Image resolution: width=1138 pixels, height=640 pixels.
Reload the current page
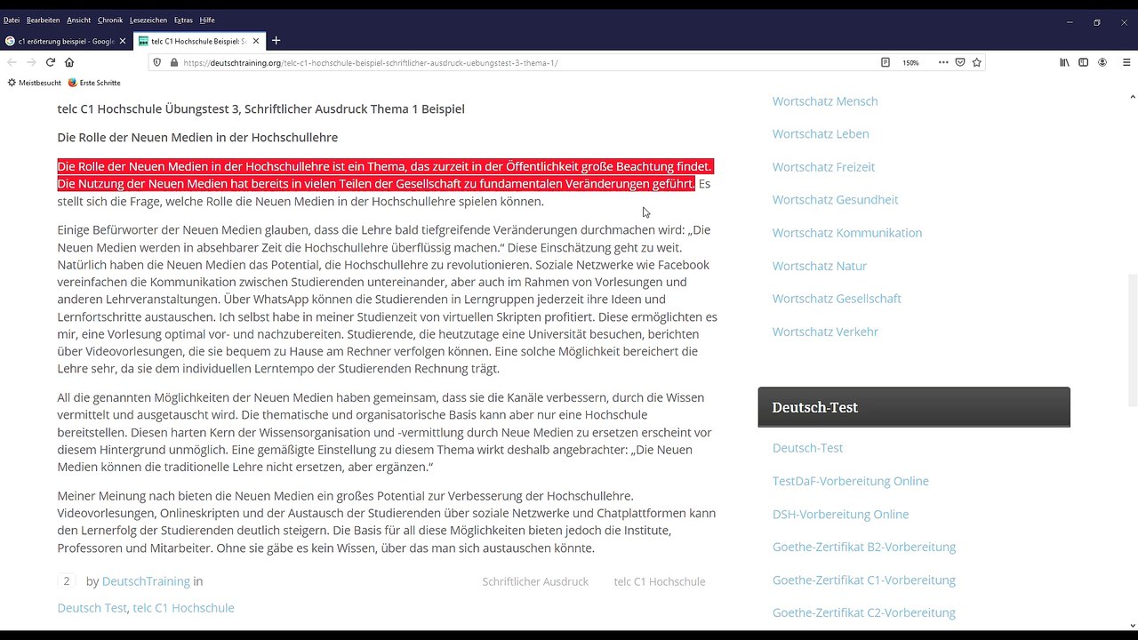(51, 62)
